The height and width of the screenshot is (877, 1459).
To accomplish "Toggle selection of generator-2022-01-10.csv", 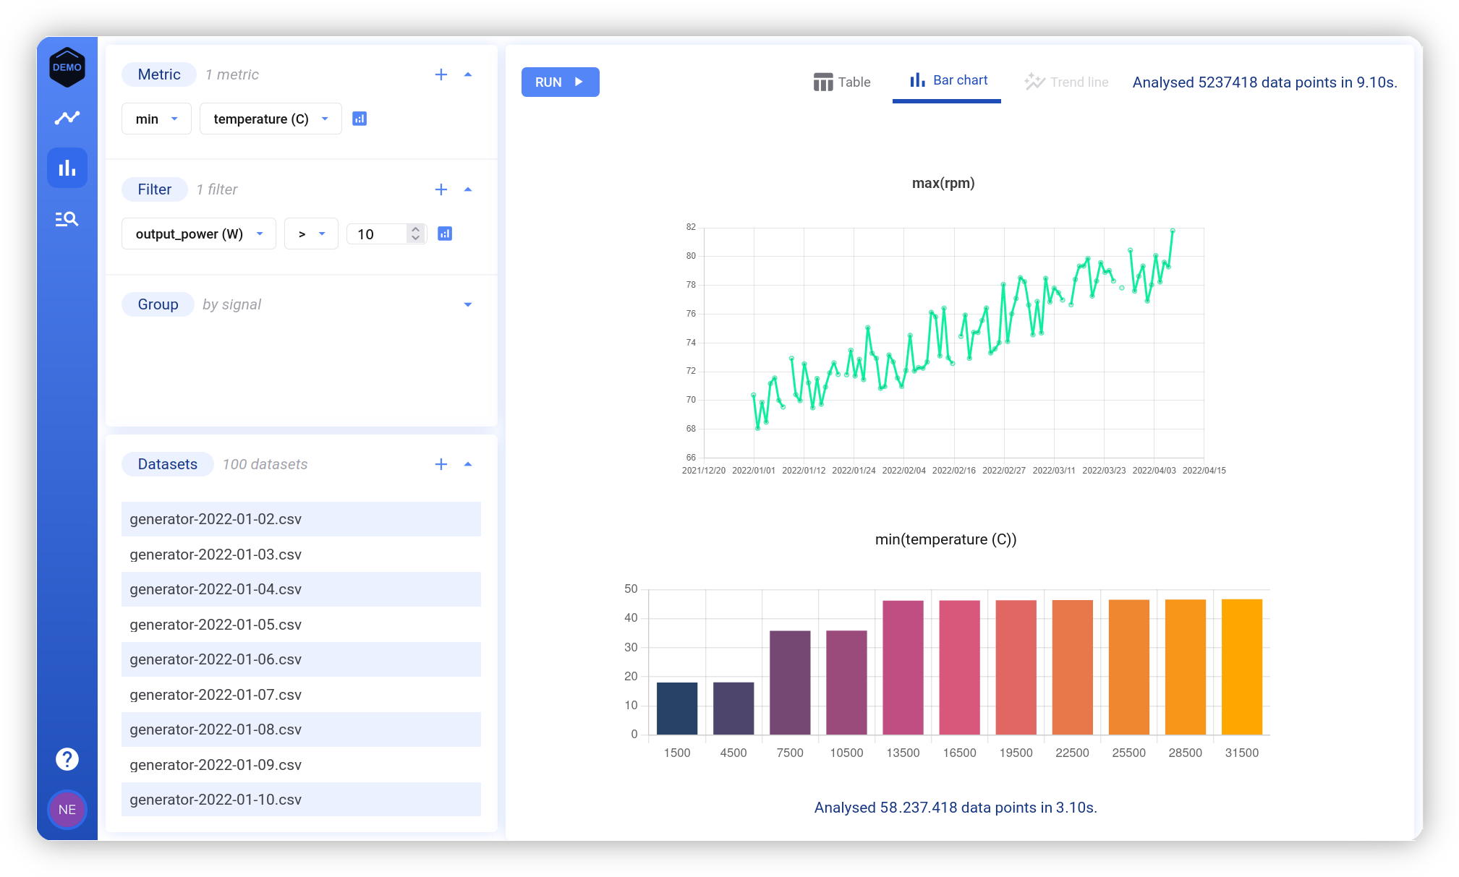I will click(301, 799).
